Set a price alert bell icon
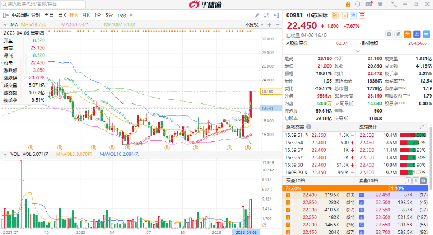Screen dimensions: 433x235 389,34
